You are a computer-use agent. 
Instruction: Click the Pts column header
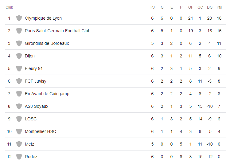[x=219, y=7]
